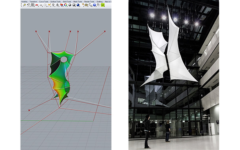Switch to the Surface Tools tab
This screenshot has width=240, height=150.
point(55,2)
